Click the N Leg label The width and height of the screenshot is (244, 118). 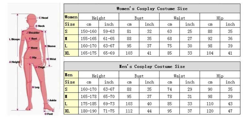pos(36,87)
